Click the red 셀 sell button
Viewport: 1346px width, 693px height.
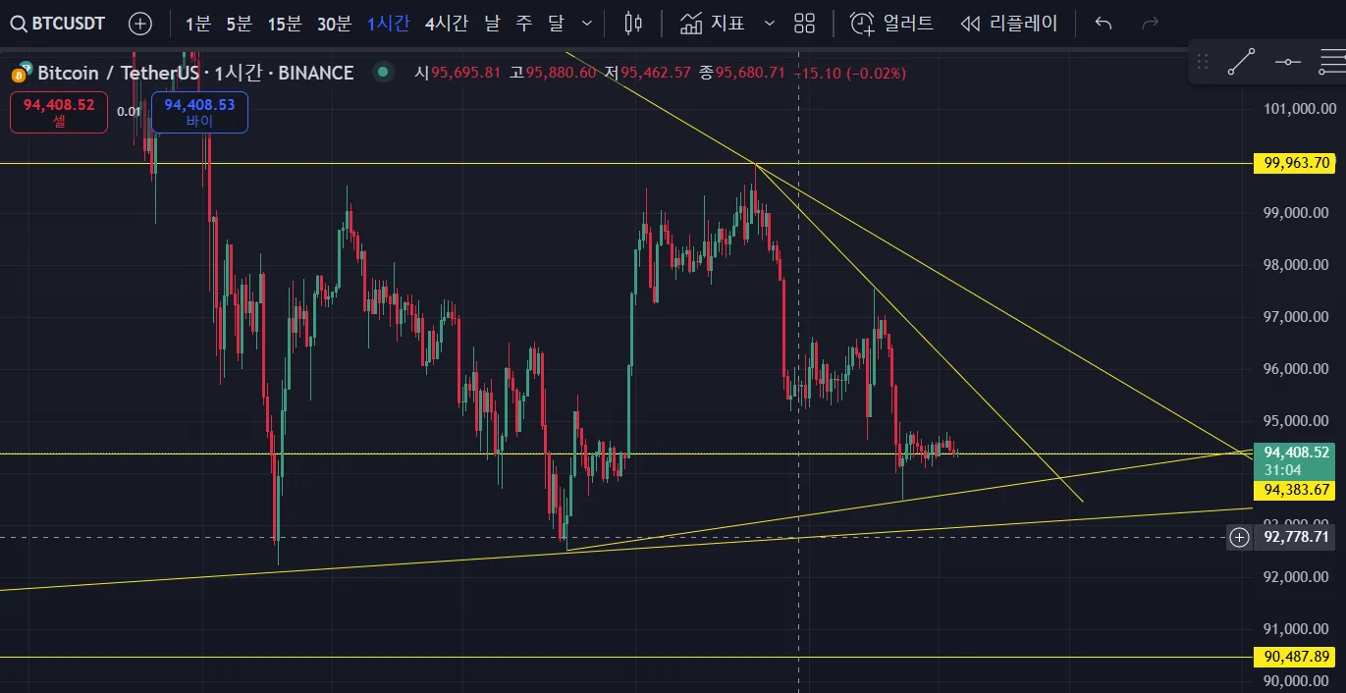tap(59, 112)
